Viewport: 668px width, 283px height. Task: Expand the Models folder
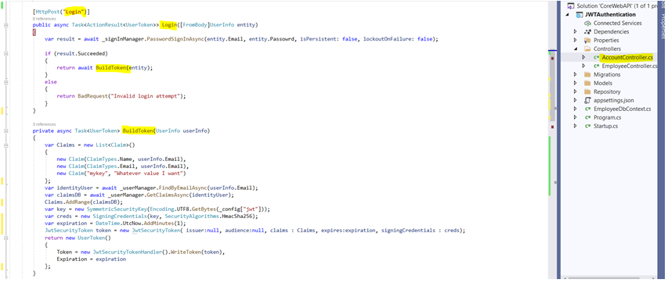(575, 83)
